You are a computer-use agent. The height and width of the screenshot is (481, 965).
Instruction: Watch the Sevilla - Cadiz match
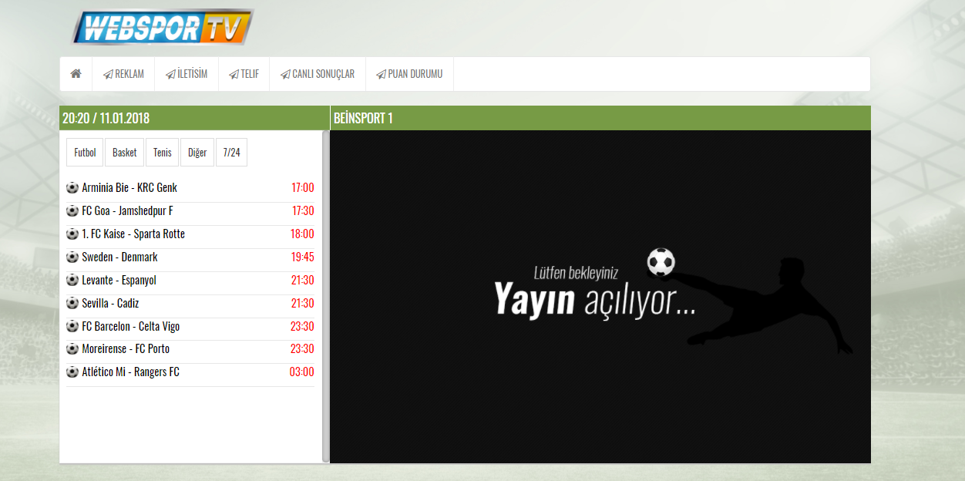(x=110, y=303)
